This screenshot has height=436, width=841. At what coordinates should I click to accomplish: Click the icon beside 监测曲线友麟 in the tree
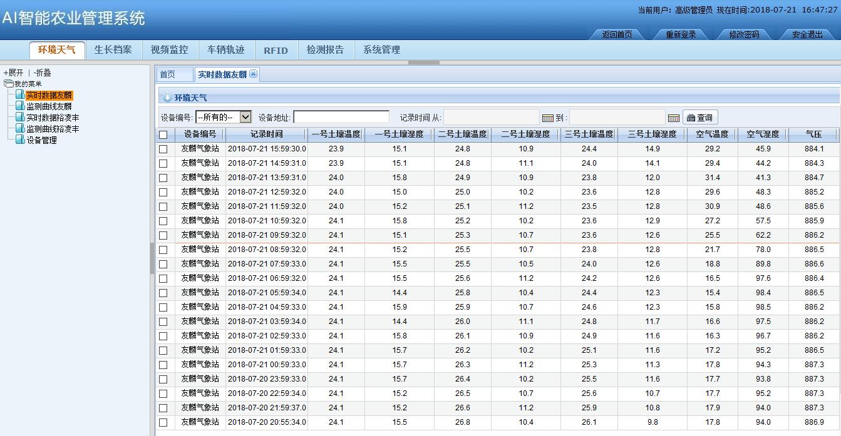[x=20, y=106]
